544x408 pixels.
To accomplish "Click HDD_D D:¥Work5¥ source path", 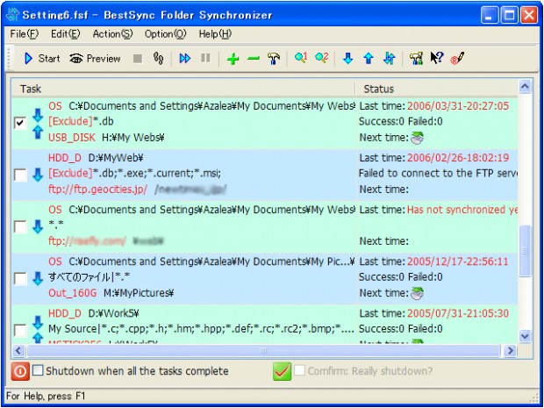I will pos(94,313).
